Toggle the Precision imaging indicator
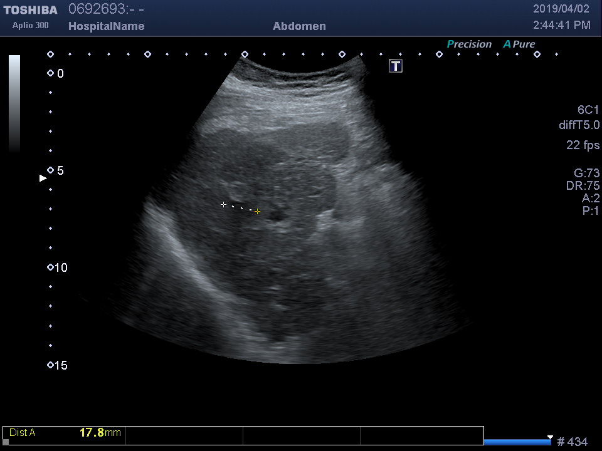 [x=468, y=44]
